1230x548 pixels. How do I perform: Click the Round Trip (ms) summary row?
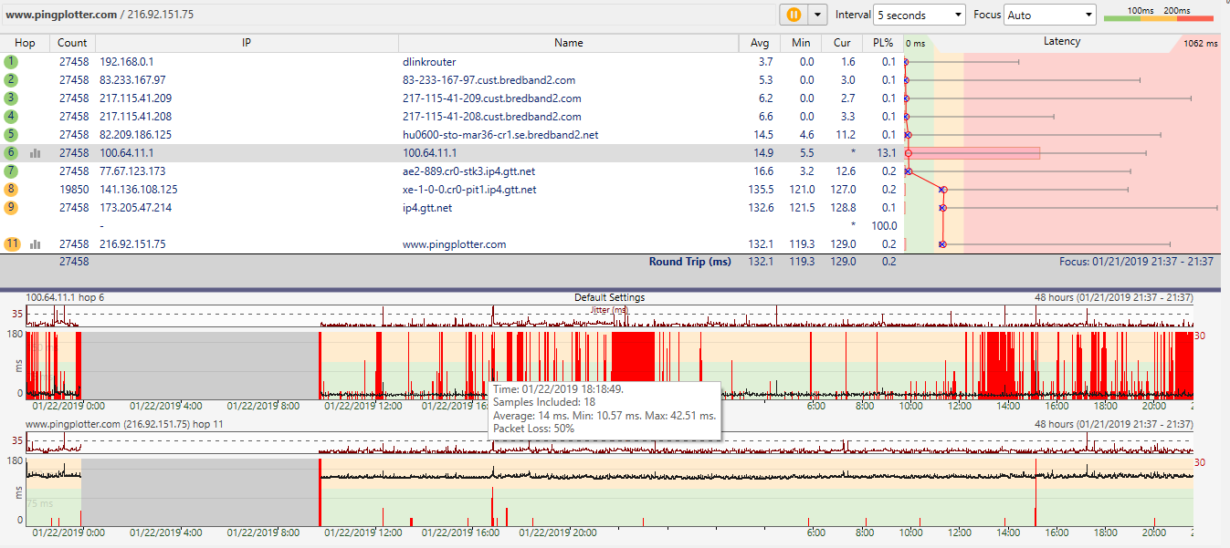pyautogui.click(x=689, y=262)
